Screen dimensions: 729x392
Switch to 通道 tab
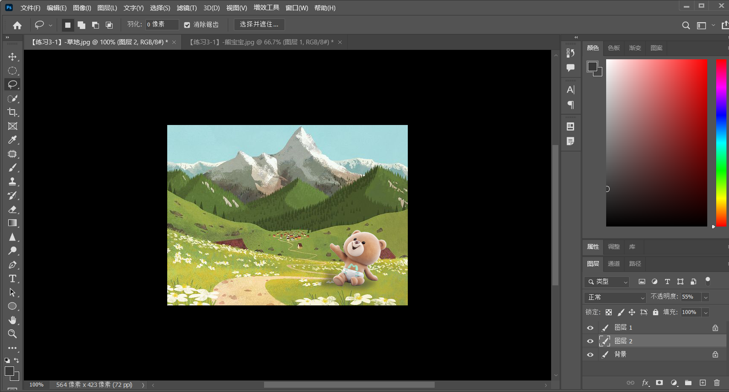[614, 264]
